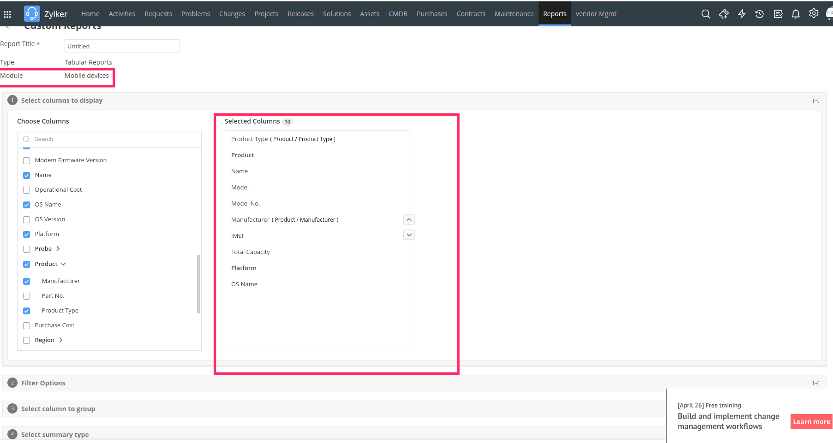Screen dimensions: 833x443
Task: Click the Report Title input field
Action: (122, 46)
